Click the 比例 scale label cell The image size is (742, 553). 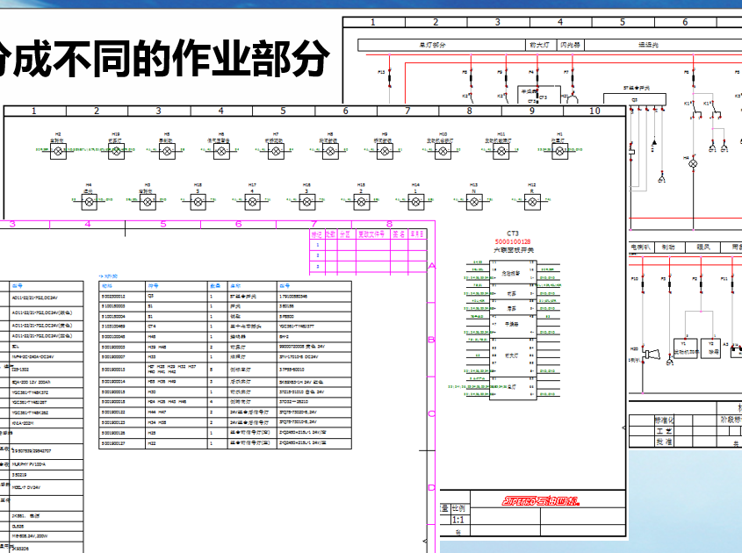[x=458, y=508]
